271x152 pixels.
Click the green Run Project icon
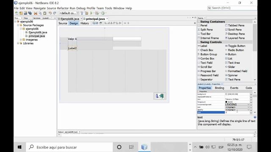pyautogui.click(x=91, y=13)
